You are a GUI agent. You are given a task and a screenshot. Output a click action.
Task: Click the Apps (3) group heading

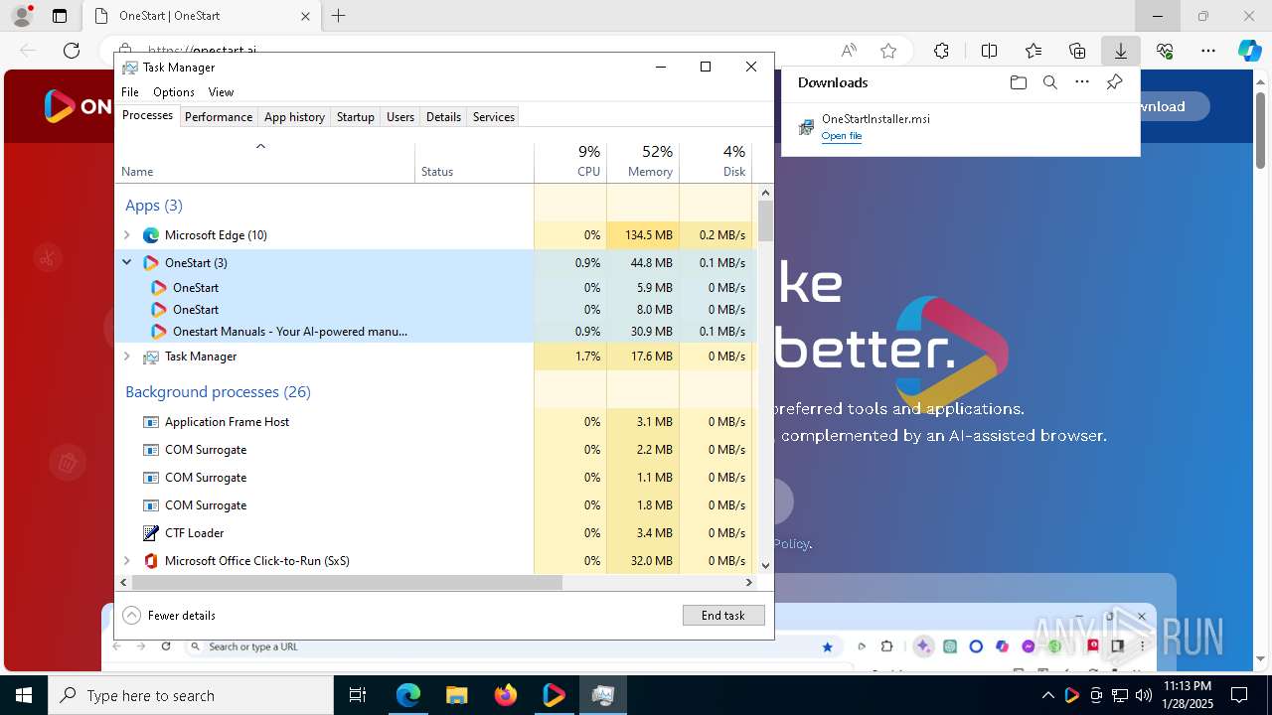click(154, 206)
